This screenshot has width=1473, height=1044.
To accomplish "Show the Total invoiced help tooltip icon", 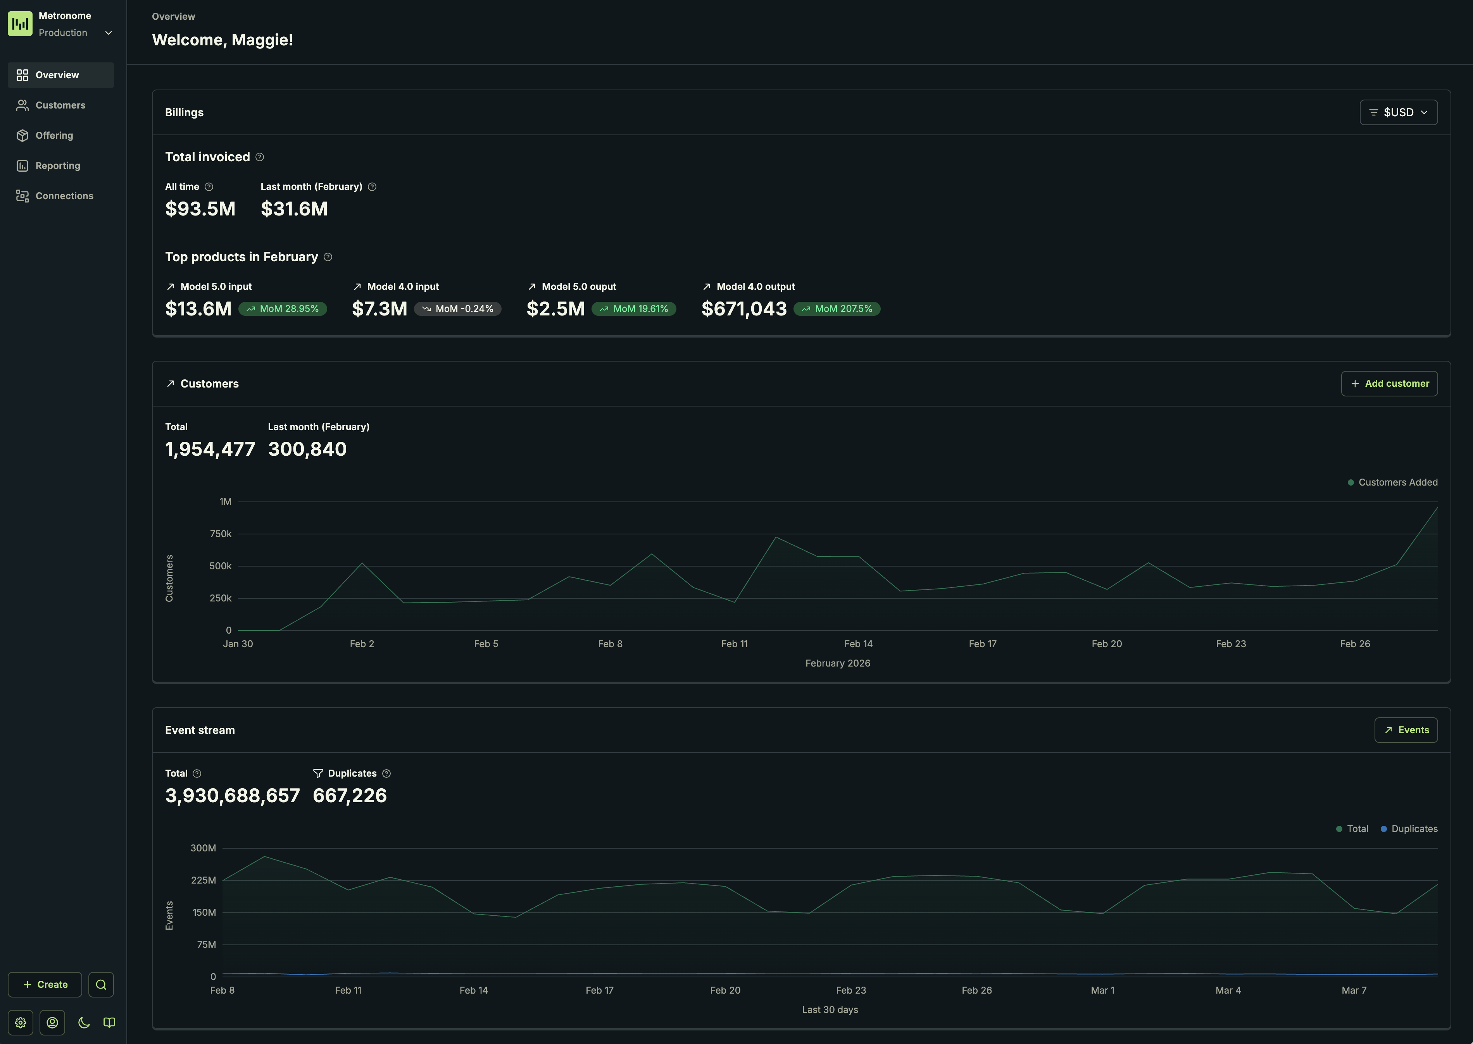I will (x=260, y=157).
